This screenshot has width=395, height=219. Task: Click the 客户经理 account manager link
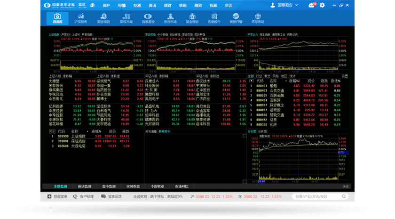tap(84, 196)
